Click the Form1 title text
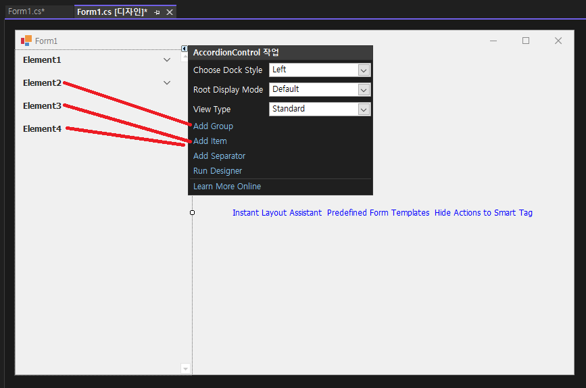This screenshot has width=586, height=388. [x=47, y=41]
